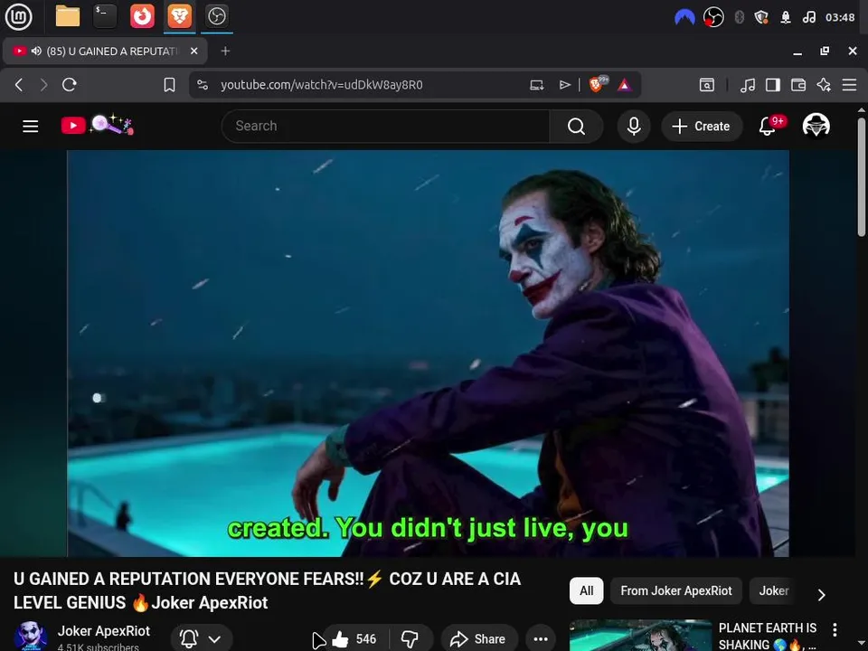The width and height of the screenshot is (868, 651).
Task: Open the Files folder launcher in taskbar
Action: 68,16
